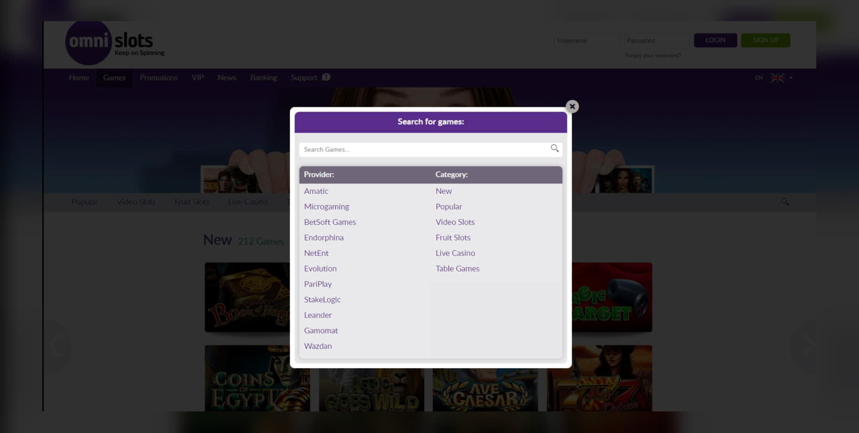Filter by StakeLogic provider
The image size is (859, 433).
[x=322, y=300]
